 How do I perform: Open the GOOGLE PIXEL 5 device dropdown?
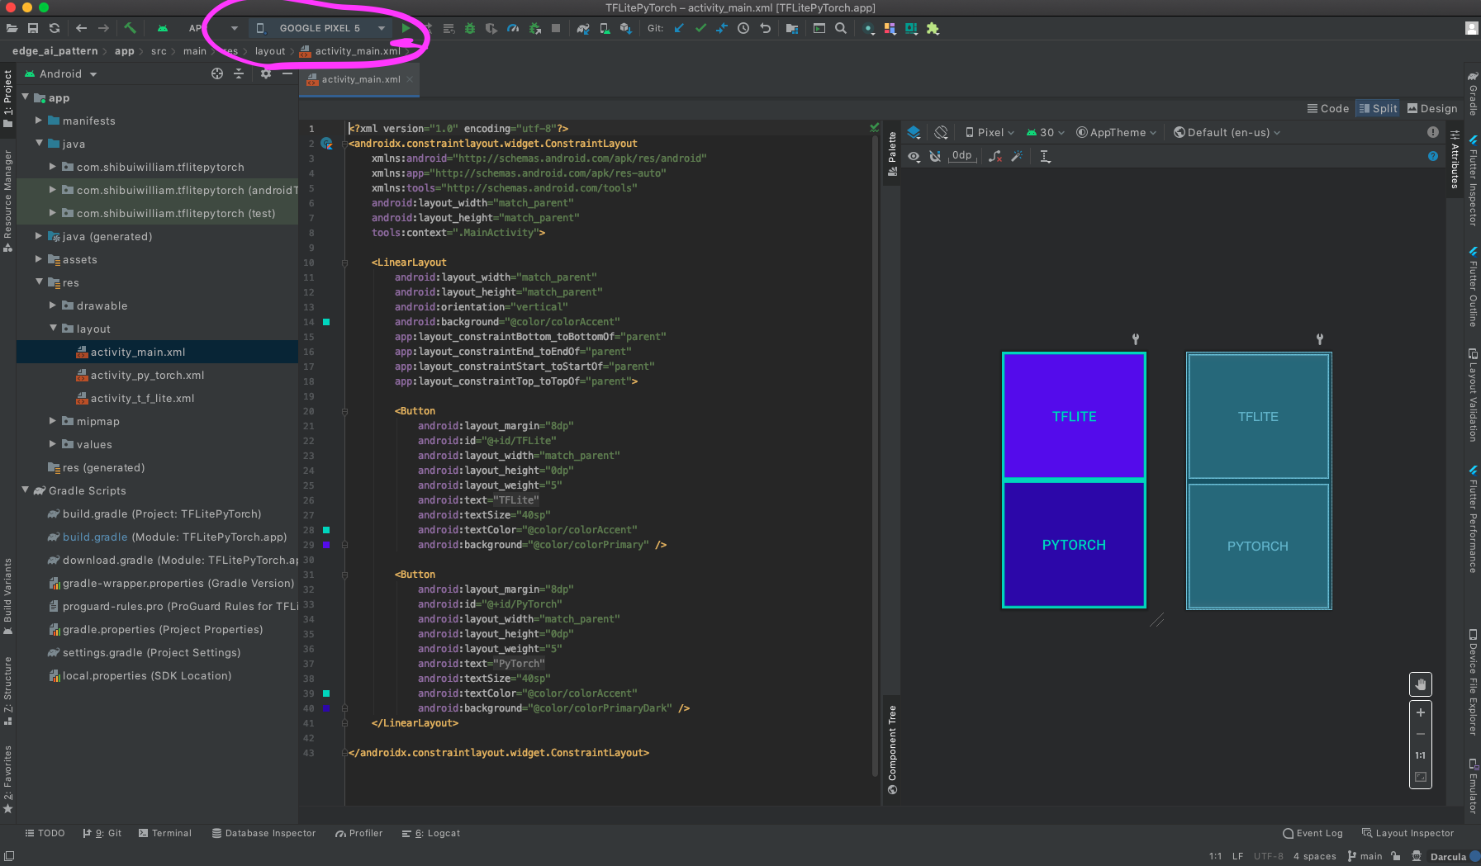320,28
